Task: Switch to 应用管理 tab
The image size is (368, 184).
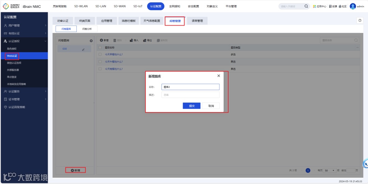Action: (x=107, y=21)
